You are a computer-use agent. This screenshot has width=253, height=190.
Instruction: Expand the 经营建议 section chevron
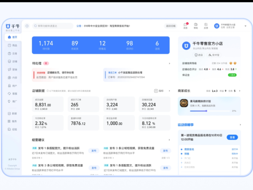tap(169, 140)
